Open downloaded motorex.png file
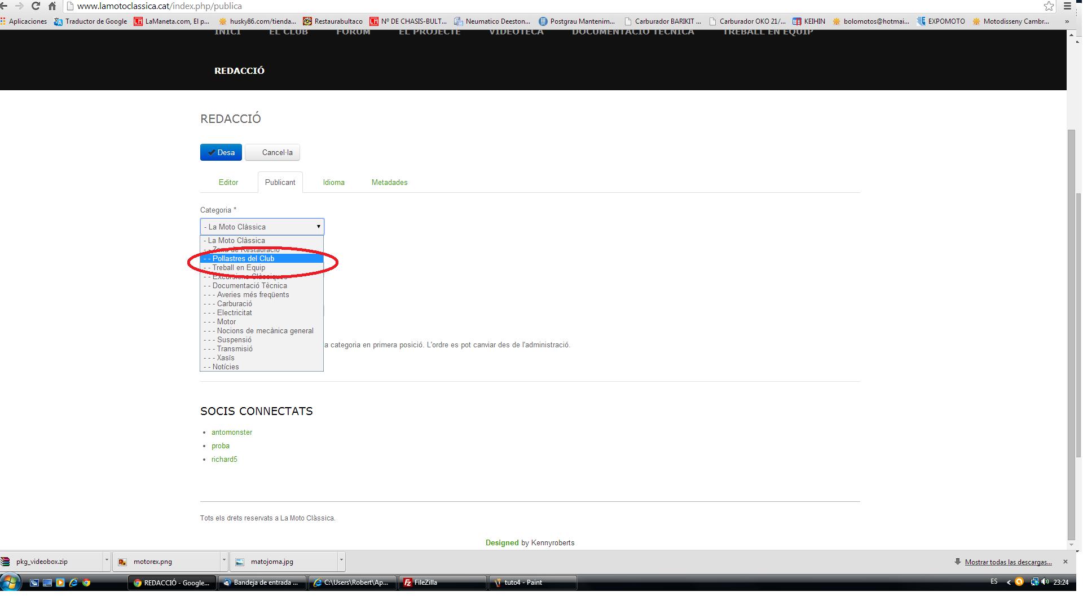1083x609 pixels. click(167, 562)
